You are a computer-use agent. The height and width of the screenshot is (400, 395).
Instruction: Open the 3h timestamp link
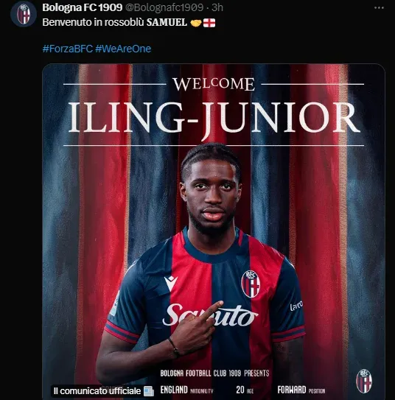point(217,7)
